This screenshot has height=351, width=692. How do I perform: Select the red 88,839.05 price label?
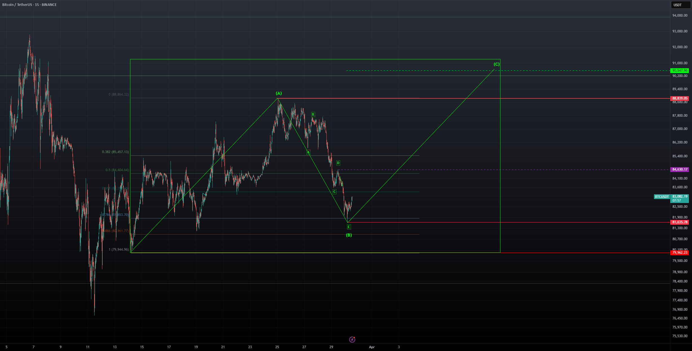pos(680,98)
